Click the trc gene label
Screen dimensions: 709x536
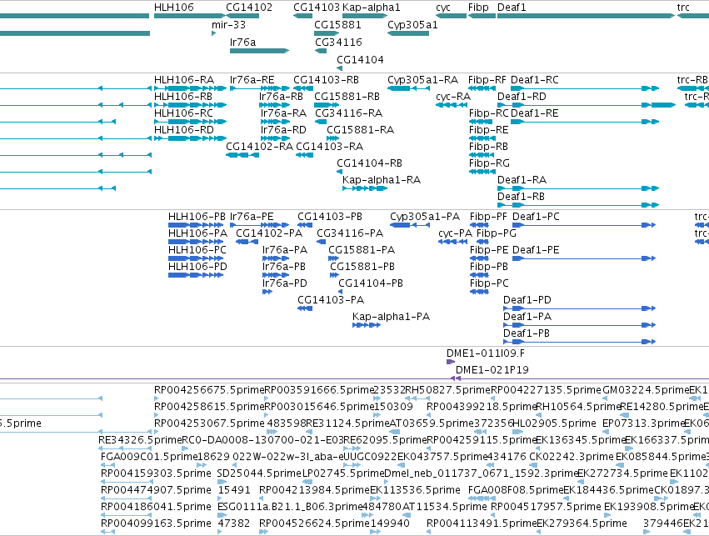click(683, 8)
